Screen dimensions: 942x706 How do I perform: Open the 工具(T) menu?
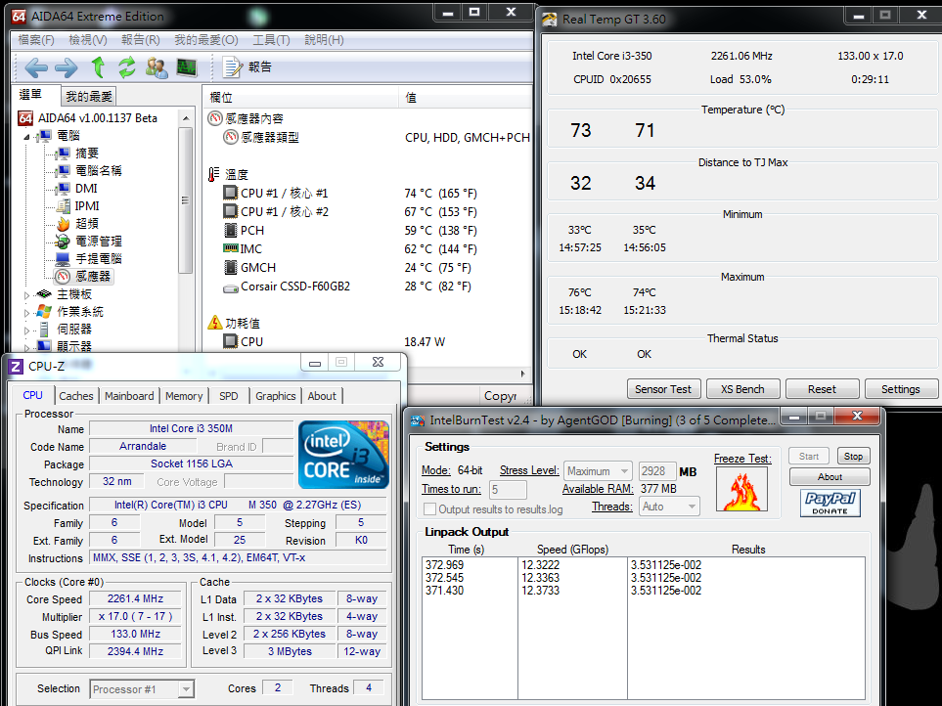click(x=270, y=40)
